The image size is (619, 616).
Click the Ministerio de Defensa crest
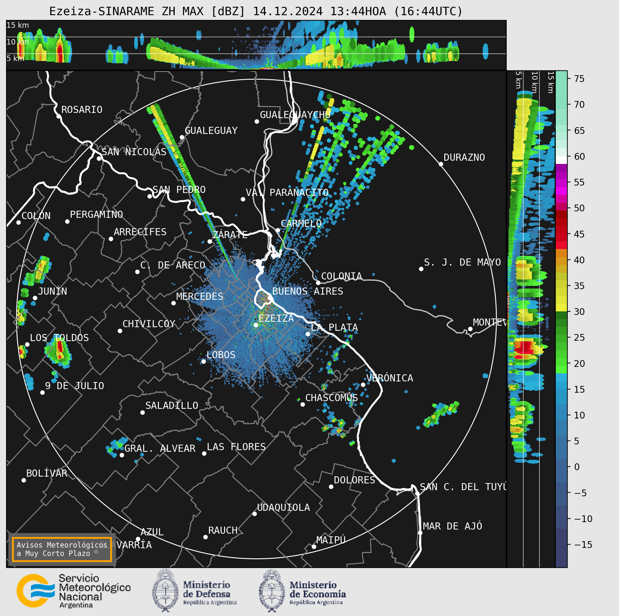click(x=165, y=591)
